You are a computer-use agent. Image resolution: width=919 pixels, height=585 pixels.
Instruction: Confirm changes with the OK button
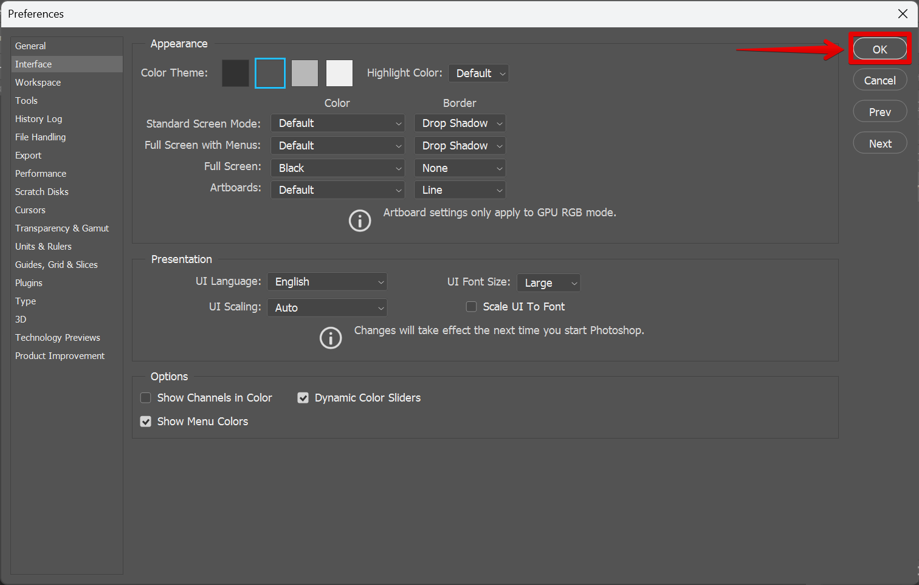pos(879,49)
